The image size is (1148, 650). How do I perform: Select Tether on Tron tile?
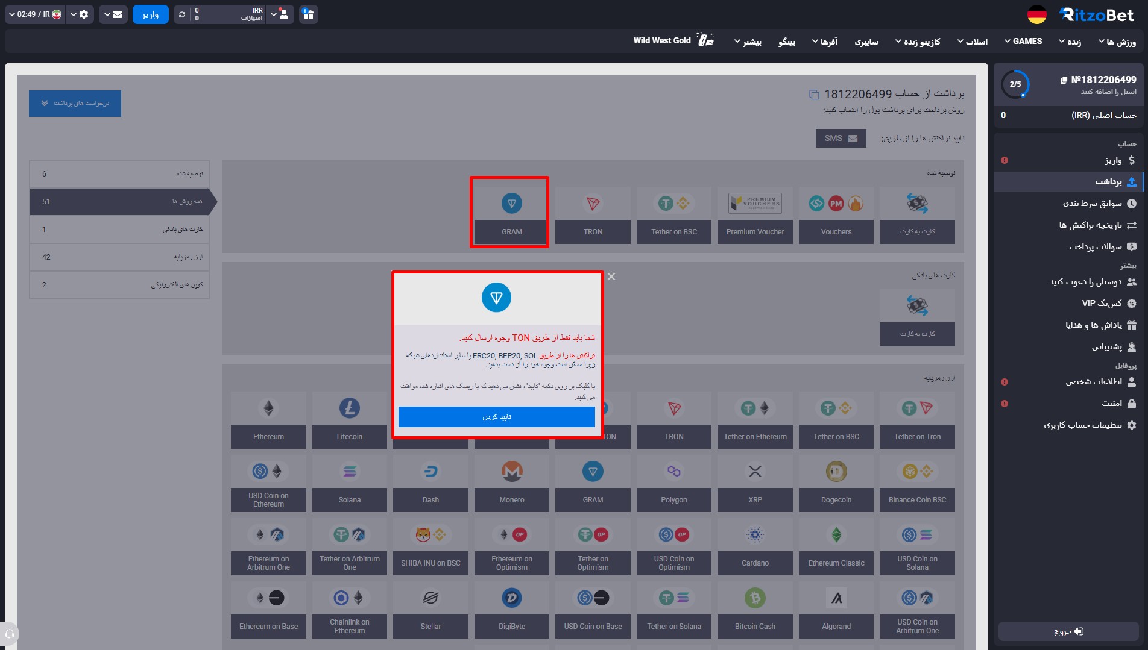click(917, 420)
